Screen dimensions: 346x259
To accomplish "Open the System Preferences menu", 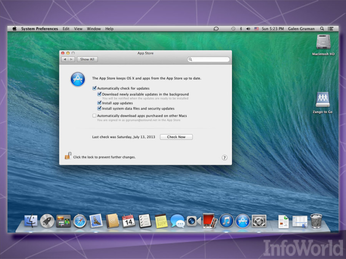I will tap(40, 29).
